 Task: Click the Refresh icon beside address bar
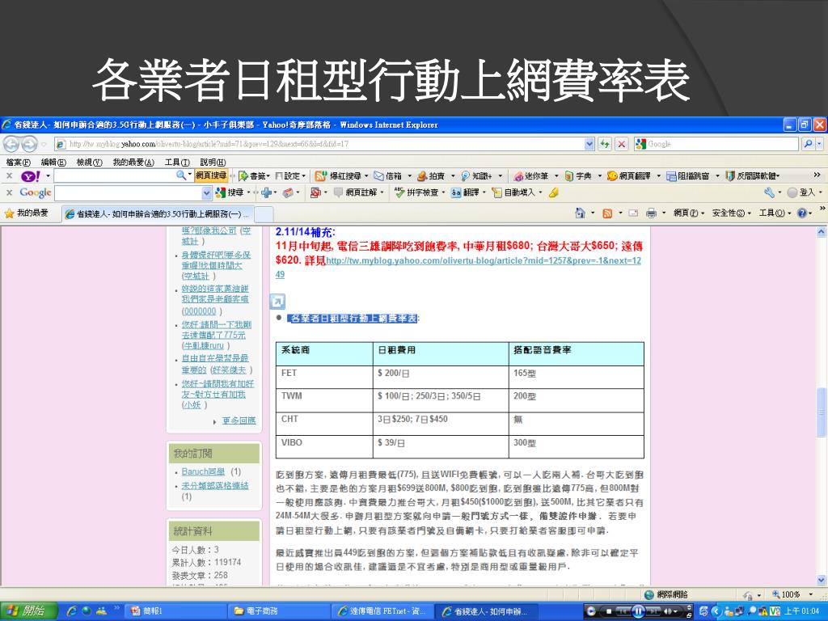605,144
